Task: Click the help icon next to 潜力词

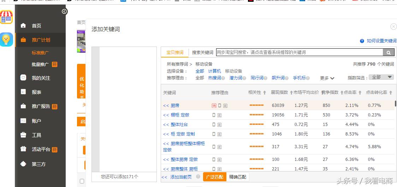Action: [x=244, y=78]
